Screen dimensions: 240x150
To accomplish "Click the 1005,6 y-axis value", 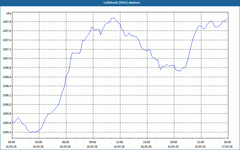I will 7,123.
